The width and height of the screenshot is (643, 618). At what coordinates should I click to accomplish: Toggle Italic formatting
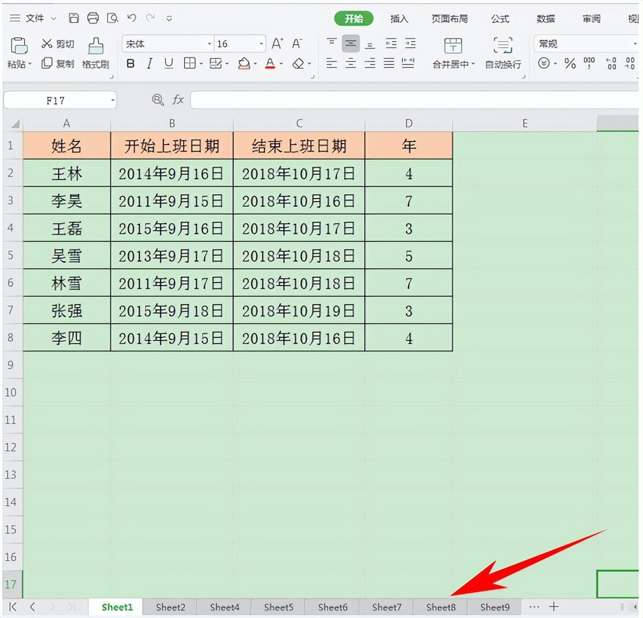tap(149, 64)
